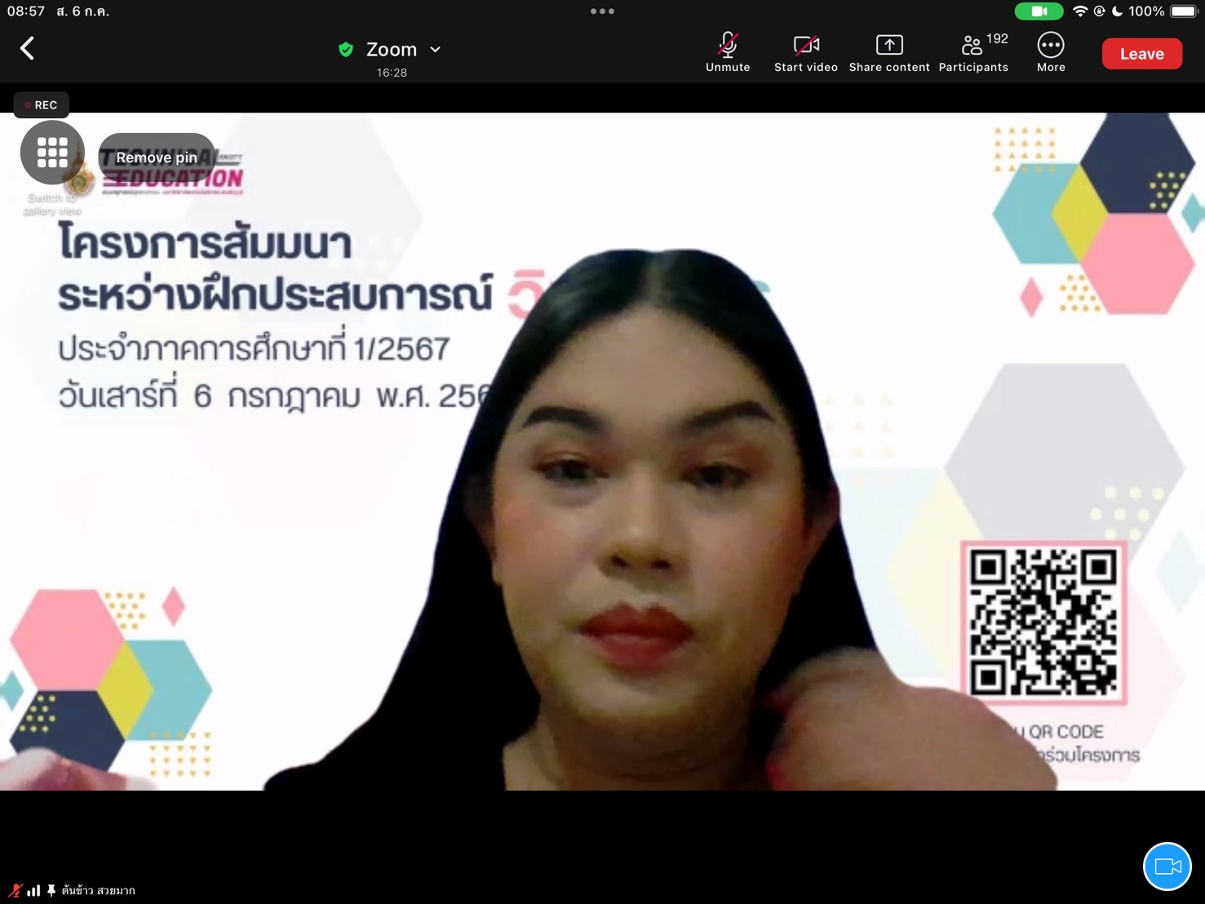Tap the blue floating camera button
The height and width of the screenshot is (904, 1205).
(x=1167, y=866)
